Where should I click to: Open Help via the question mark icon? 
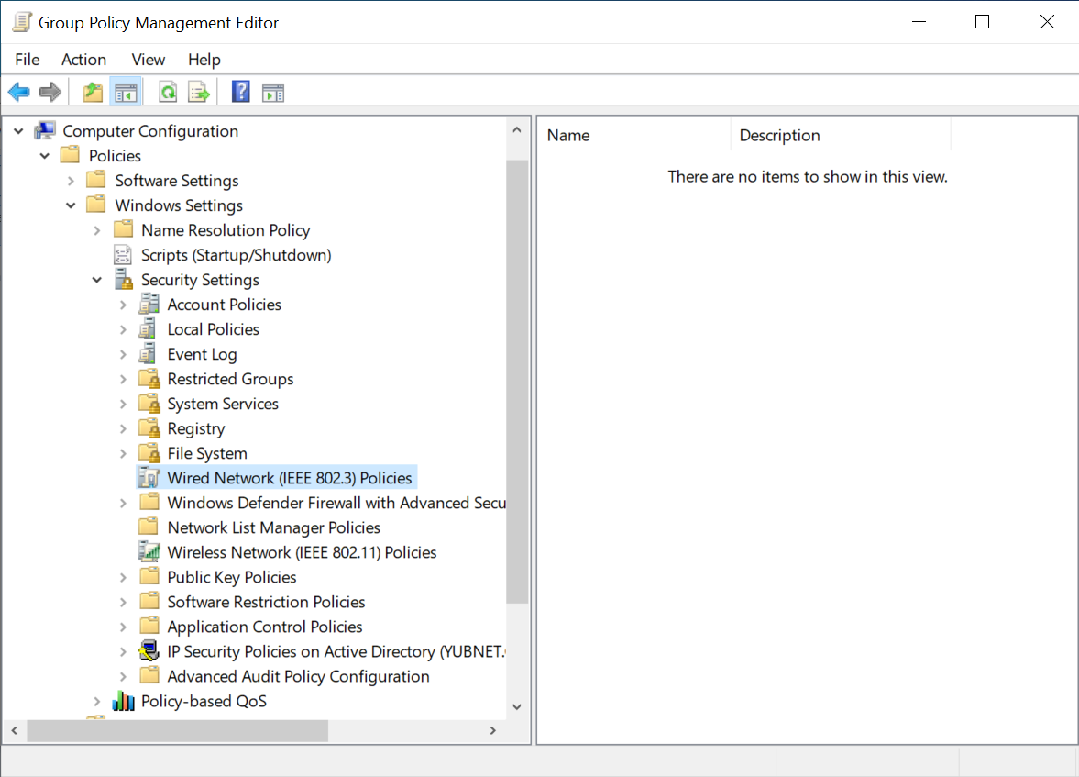point(241,92)
